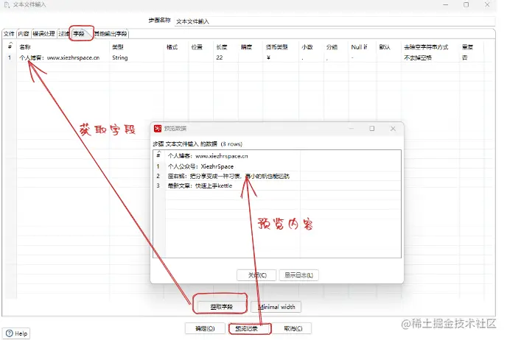Open the 不去掉空格 trim type cell

(x=430, y=57)
